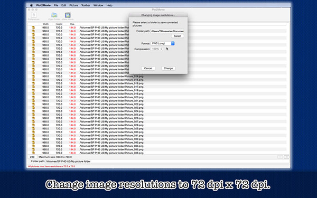The image size is (317, 198).
Task: Select the Picture_028.png file path
Action: pyautogui.click(x=111, y=125)
